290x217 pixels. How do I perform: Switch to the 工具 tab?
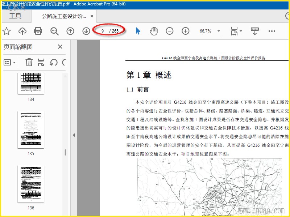(x=15, y=16)
